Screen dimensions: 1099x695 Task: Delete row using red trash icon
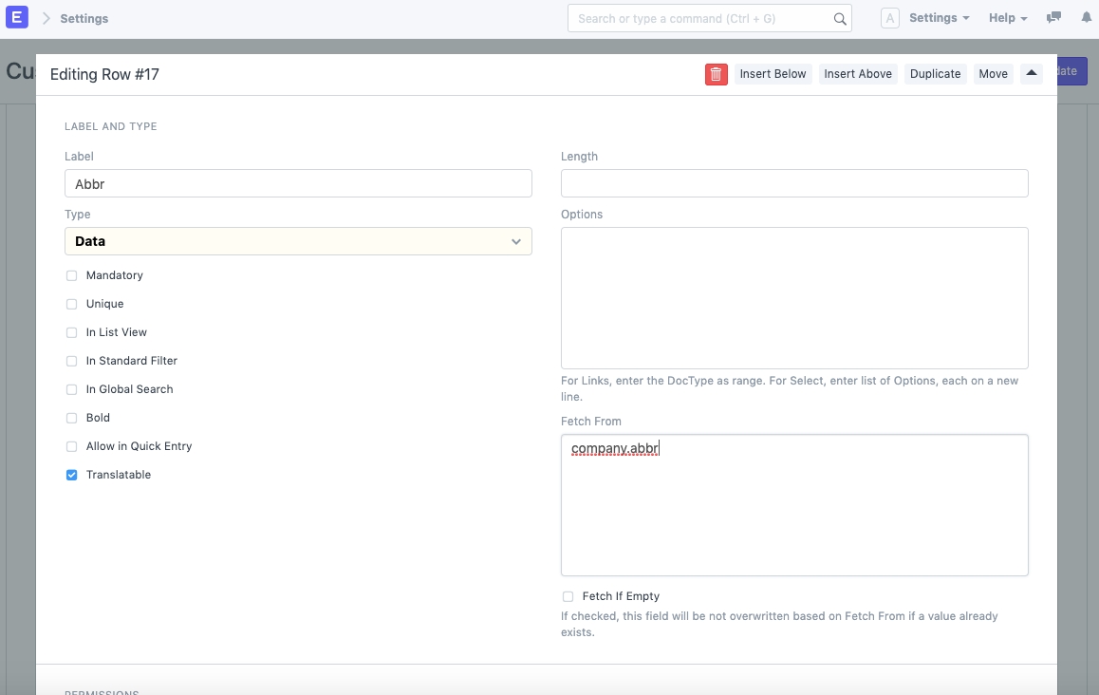point(716,74)
